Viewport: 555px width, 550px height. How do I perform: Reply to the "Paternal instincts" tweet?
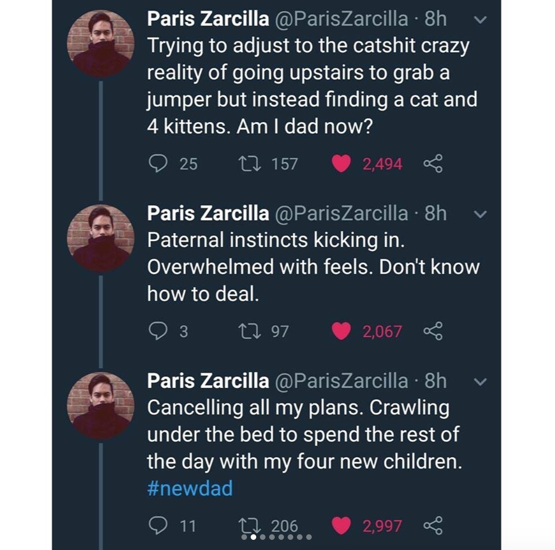click(158, 331)
